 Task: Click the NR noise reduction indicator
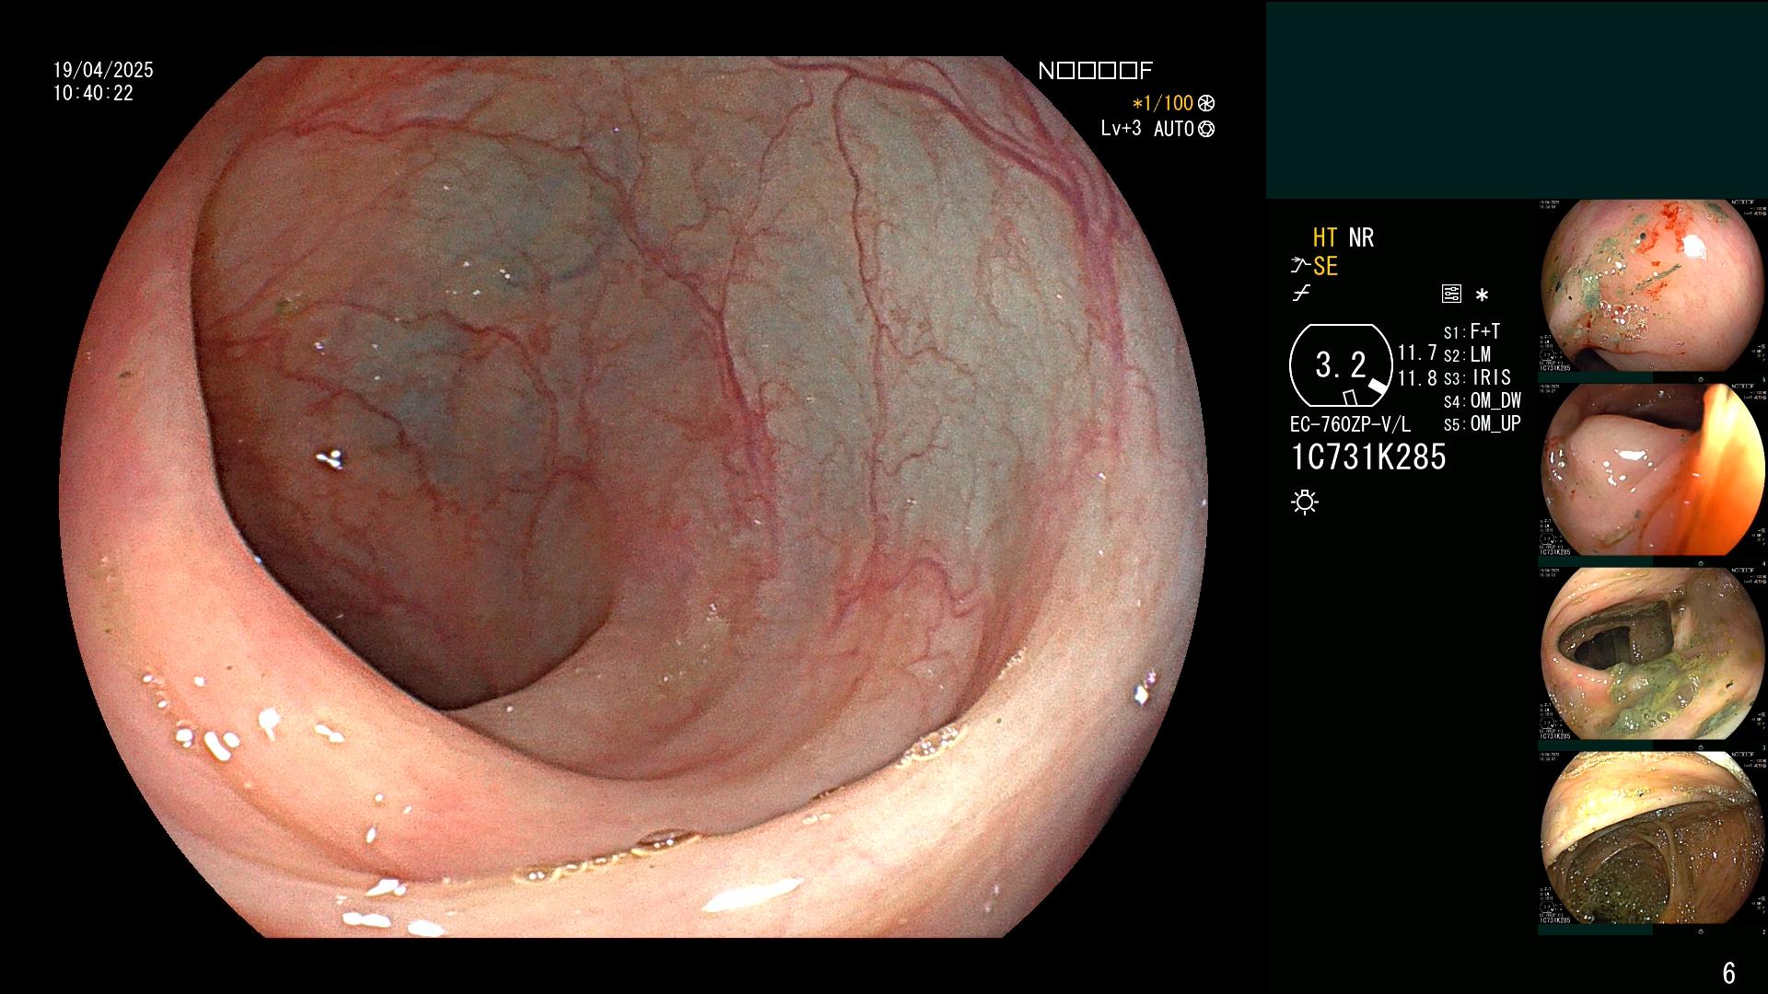tap(1361, 237)
